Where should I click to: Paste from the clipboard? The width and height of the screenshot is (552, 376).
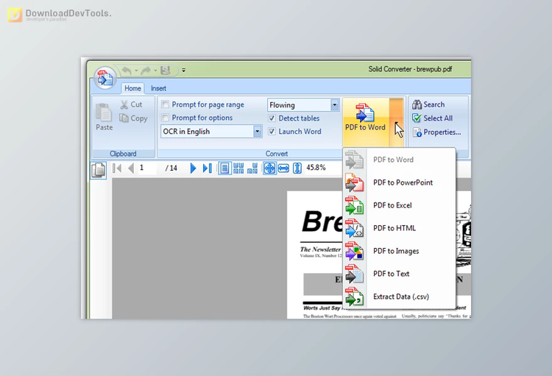[x=105, y=117]
